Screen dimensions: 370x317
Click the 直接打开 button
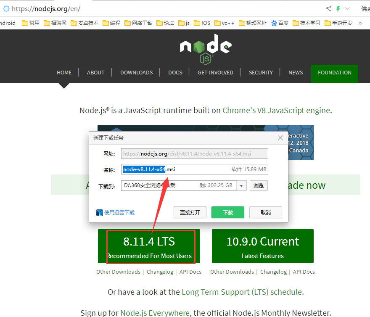coord(190,212)
